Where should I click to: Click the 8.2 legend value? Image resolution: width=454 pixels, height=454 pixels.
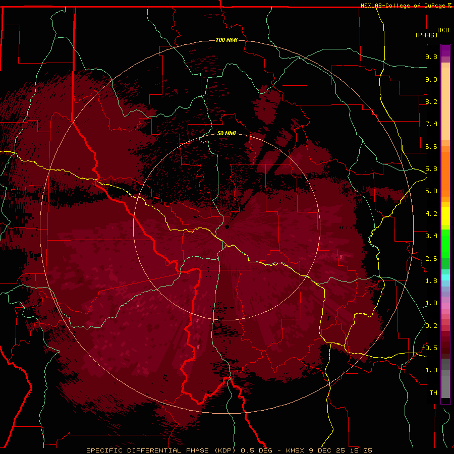[x=431, y=101]
